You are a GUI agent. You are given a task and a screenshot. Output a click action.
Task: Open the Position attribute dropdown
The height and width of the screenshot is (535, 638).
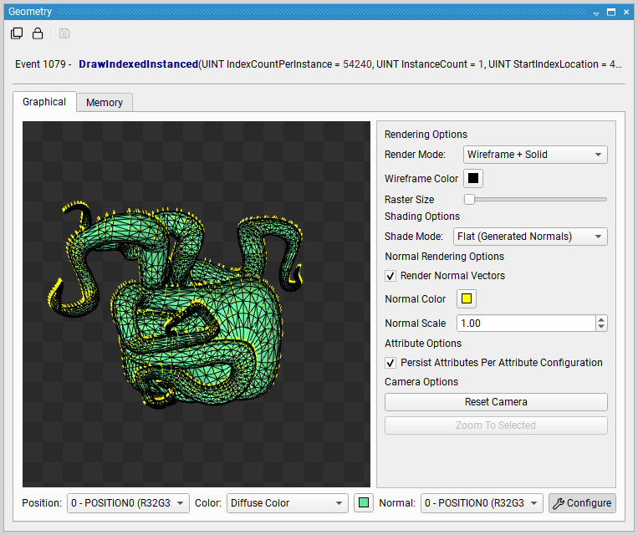point(128,503)
